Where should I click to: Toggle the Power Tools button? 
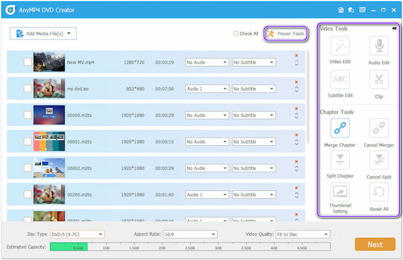pyautogui.click(x=285, y=34)
